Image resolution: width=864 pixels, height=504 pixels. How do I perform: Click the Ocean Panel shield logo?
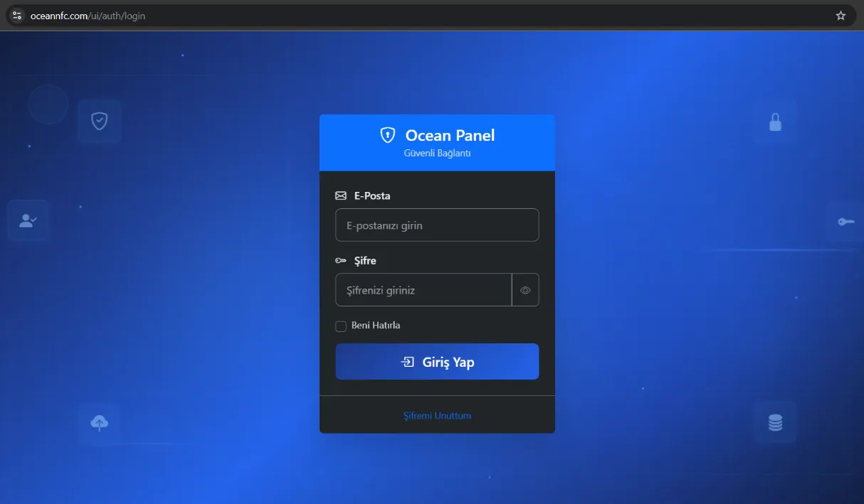387,135
